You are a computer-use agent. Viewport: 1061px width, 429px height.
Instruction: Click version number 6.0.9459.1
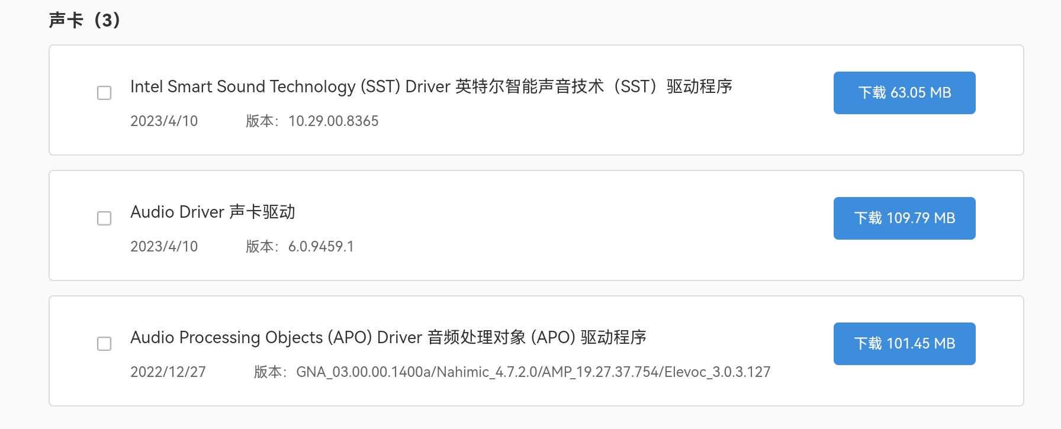(321, 247)
